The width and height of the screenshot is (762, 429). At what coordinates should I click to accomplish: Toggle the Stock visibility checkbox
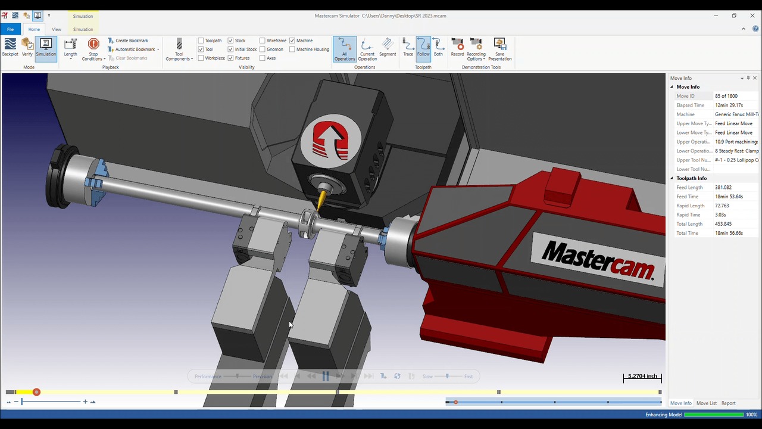[x=230, y=41]
